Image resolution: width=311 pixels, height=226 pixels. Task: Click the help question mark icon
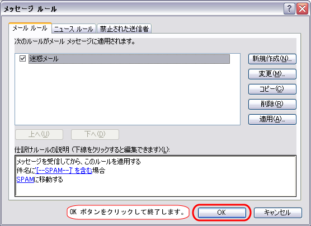pos(289,9)
